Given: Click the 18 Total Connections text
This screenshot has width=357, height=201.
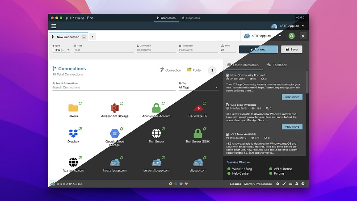Looking at the screenshot, I should pos(67,75).
